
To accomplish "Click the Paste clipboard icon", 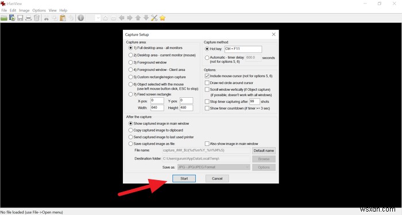I will tap(63, 18).
